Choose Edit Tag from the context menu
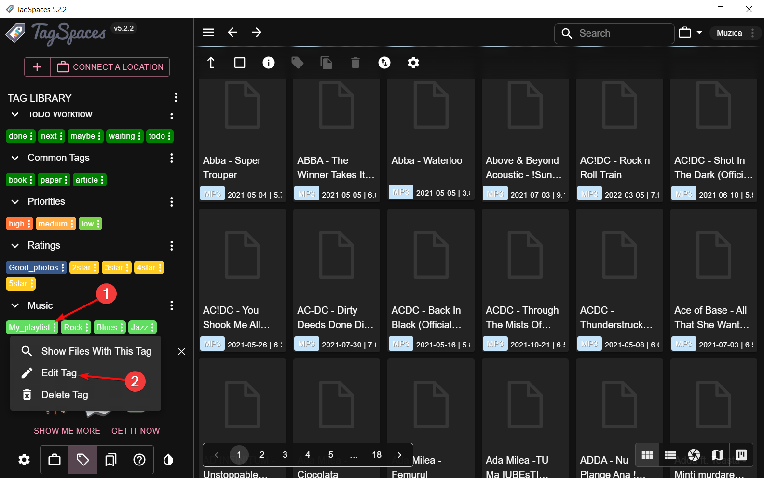Screen dimensions: 764x478 coord(86,373)
